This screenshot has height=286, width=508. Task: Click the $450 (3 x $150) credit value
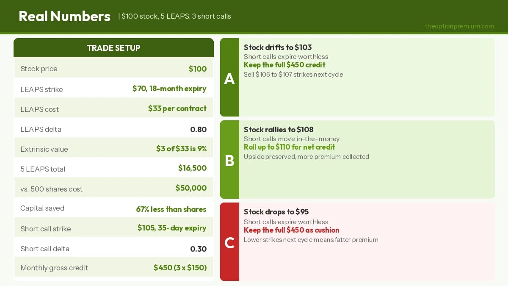[x=180, y=268]
